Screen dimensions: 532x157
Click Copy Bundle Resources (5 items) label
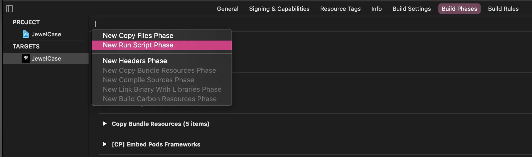(160, 124)
